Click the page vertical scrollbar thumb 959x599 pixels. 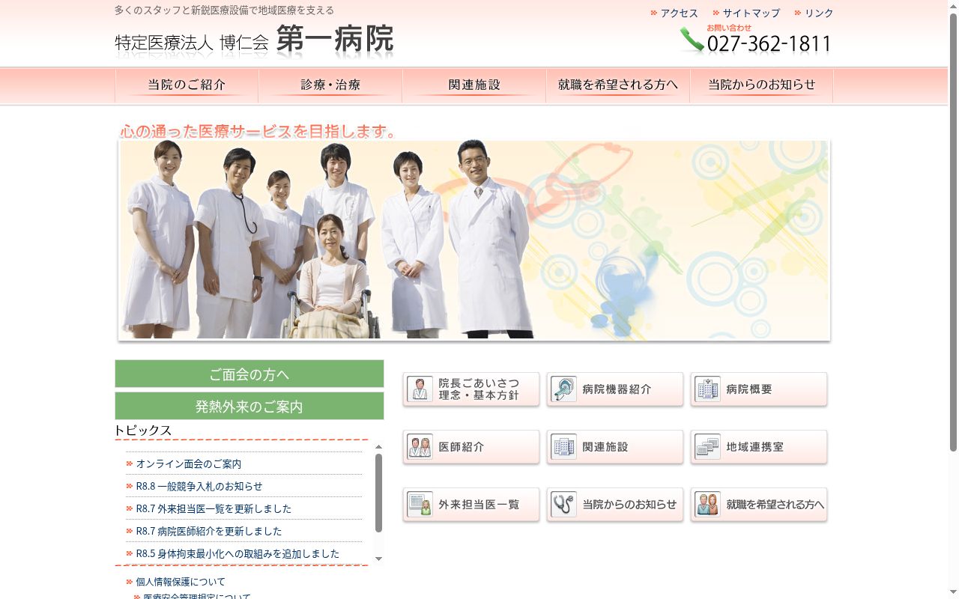(953, 232)
